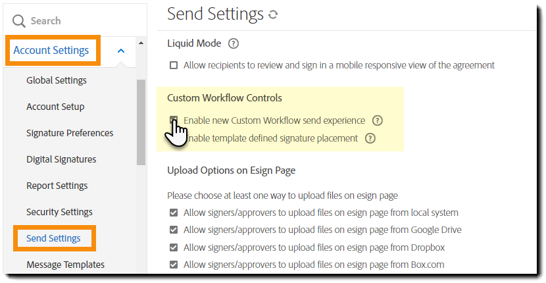Select Digital Signatures in the sidebar
The image size is (546, 283).
61,159
